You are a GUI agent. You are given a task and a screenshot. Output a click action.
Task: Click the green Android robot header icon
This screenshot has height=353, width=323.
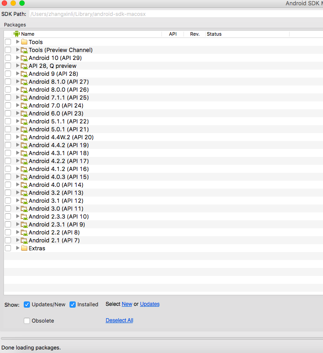[x=17, y=34]
